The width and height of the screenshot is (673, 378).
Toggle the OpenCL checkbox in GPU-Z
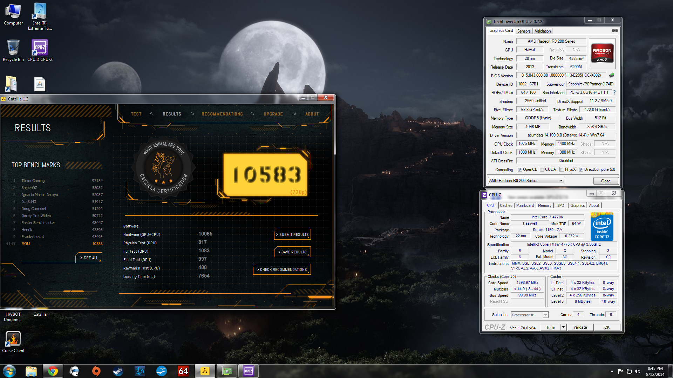(520, 169)
